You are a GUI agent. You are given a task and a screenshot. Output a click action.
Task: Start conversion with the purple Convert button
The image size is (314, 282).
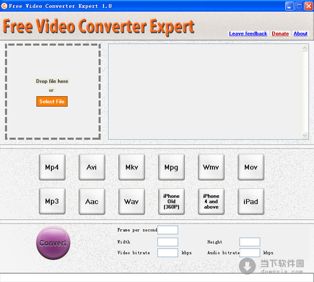(x=53, y=243)
